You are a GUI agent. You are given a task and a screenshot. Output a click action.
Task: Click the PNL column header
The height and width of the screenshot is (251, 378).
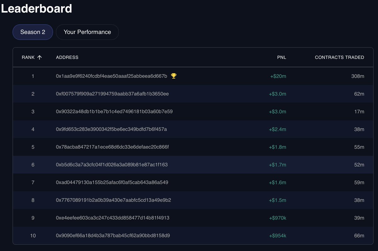pos(282,57)
